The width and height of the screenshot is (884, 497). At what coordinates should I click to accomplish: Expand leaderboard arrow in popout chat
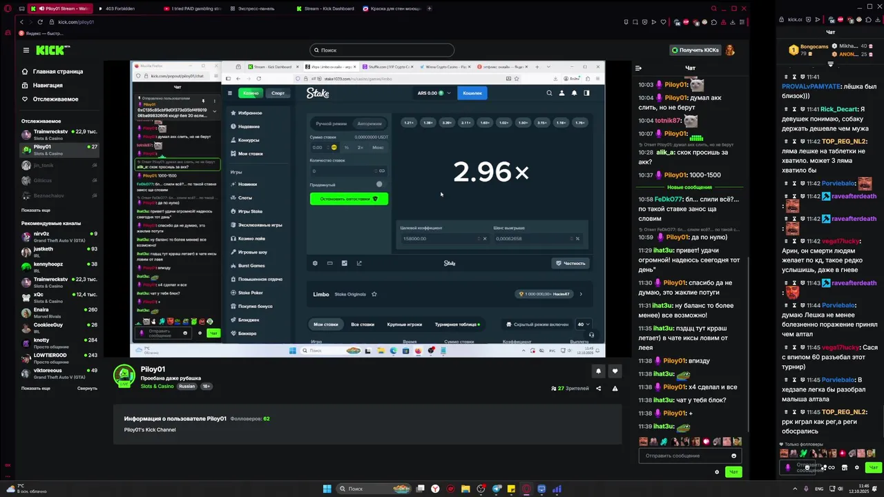pyautogui.click(x=831, y=64)
